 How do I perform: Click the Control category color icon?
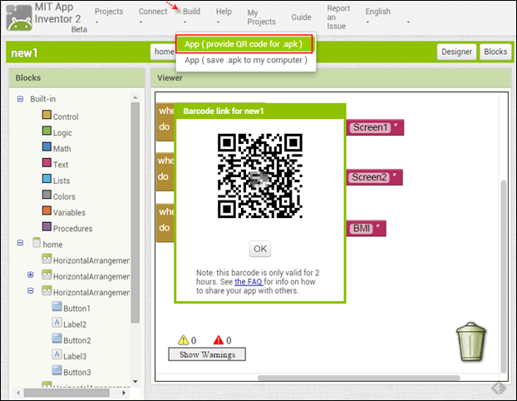47,115
